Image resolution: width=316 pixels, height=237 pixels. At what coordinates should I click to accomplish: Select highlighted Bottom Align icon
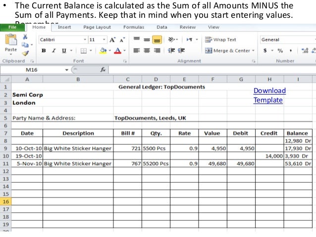[157, 40]
